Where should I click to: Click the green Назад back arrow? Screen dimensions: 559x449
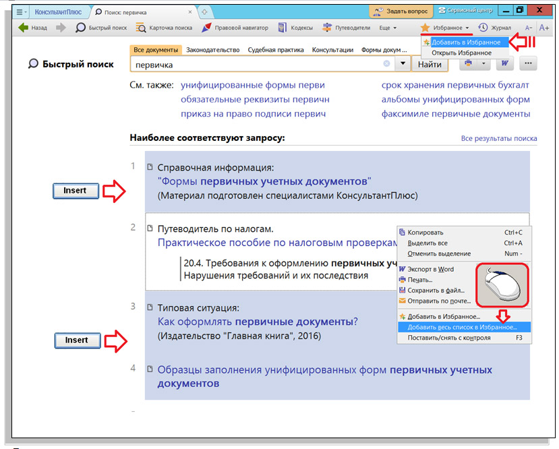[x=24, y=28]
